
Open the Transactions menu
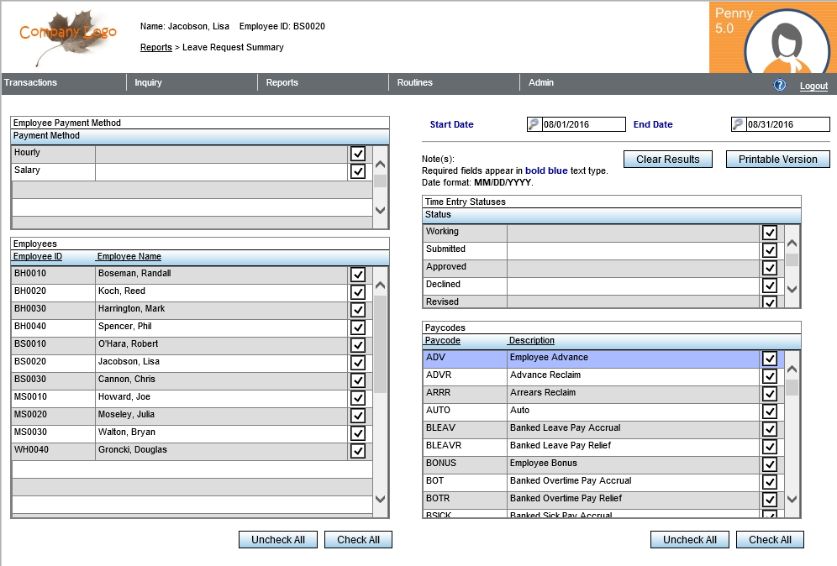32,82
